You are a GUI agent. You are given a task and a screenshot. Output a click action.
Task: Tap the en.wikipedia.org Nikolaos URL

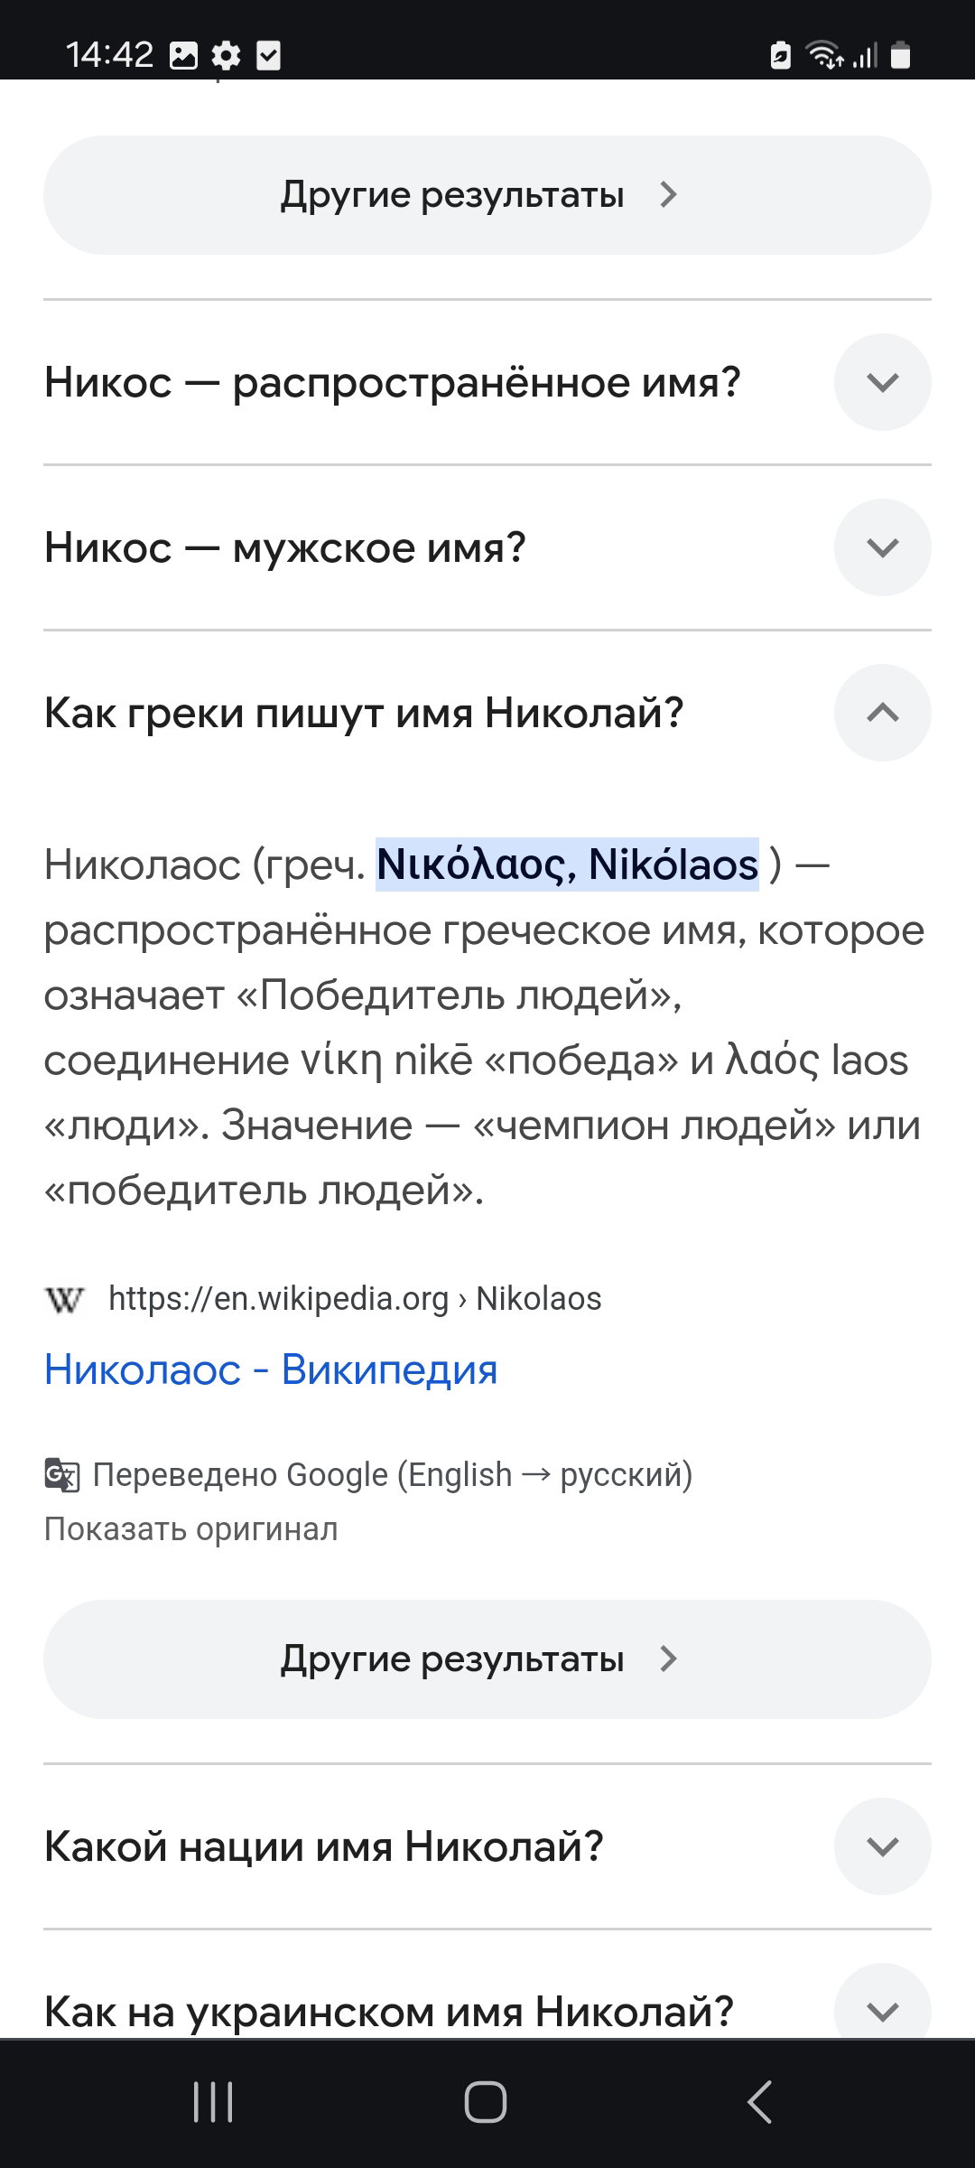[x=355, y=1299]
